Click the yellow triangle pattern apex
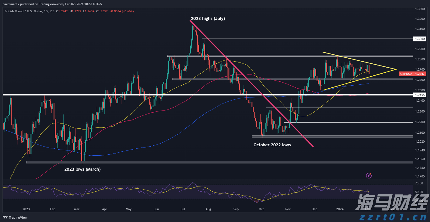This screenshot has width=430, height=222. coord(396,69)
